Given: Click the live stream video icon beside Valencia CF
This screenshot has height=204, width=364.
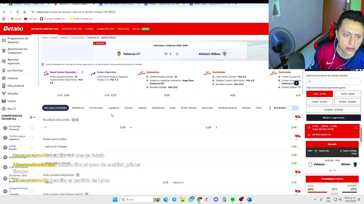Looking at the screenshot, I should point(166,54).
